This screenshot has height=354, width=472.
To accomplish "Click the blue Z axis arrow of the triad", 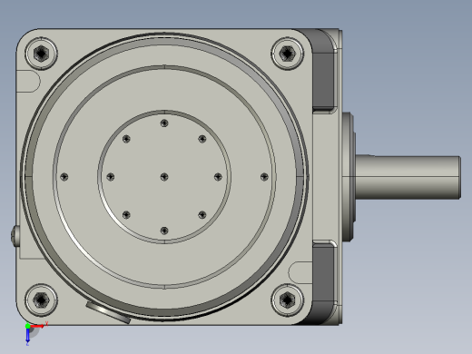I will [27, 335].
